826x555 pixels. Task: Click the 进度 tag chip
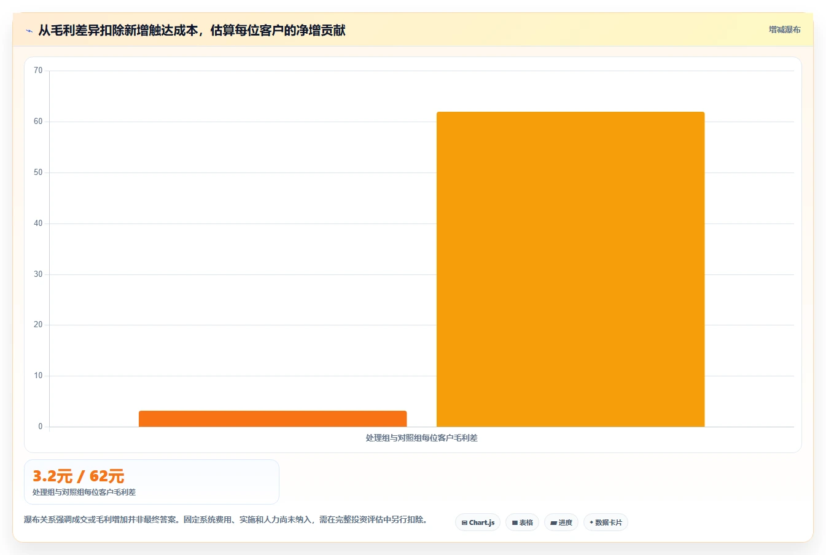pyautogui.click(x=561, y=522)
